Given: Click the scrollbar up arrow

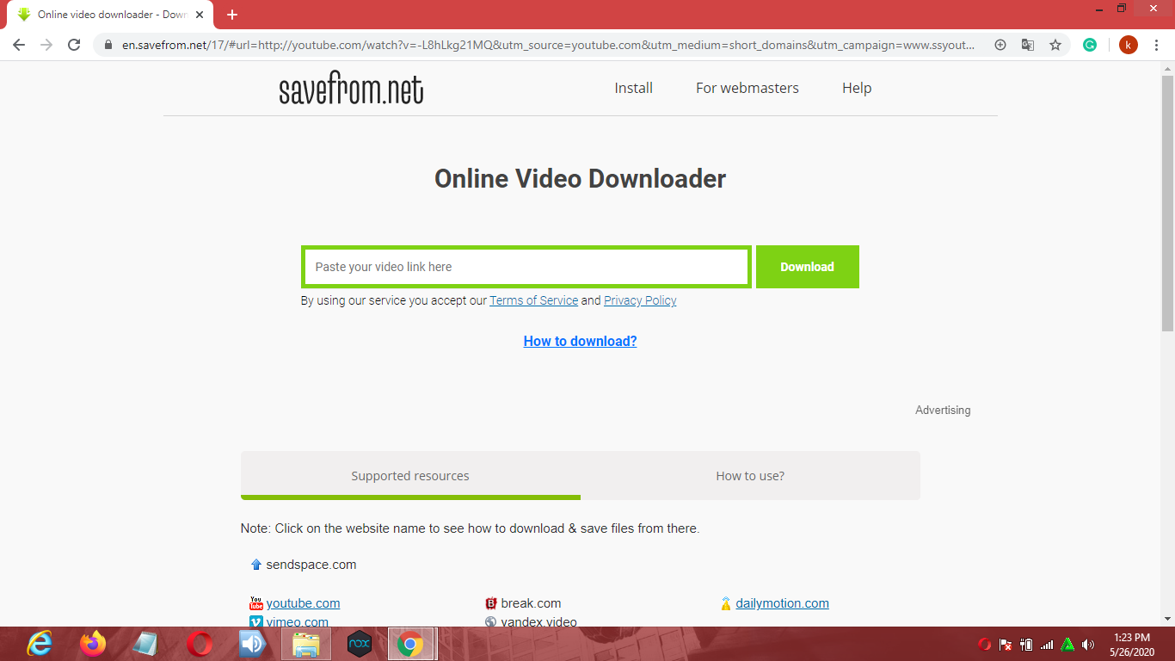Looking at the screenshot, I should pos(1167,68).
